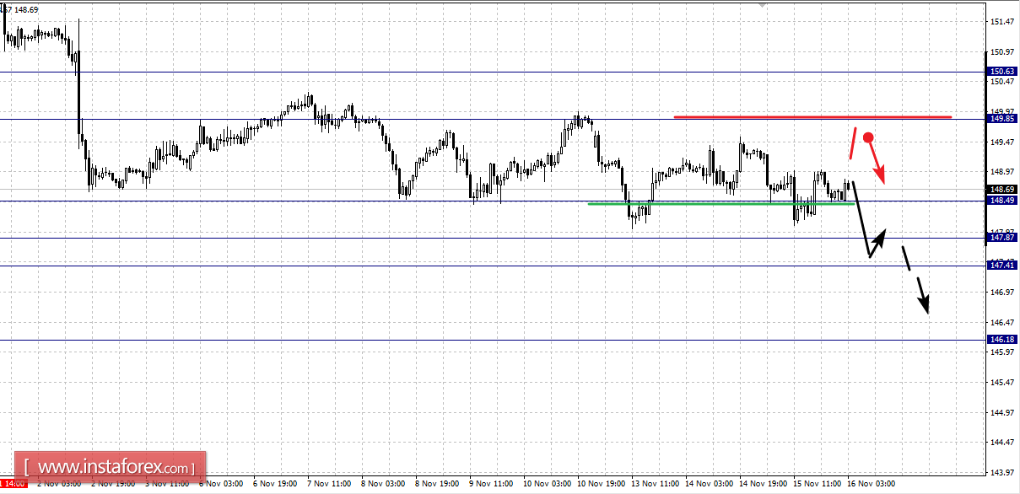Screen dimensions: 1020x494
Task: Click the 8 Nov 19:00 time label
Action: tap(437, 486)
